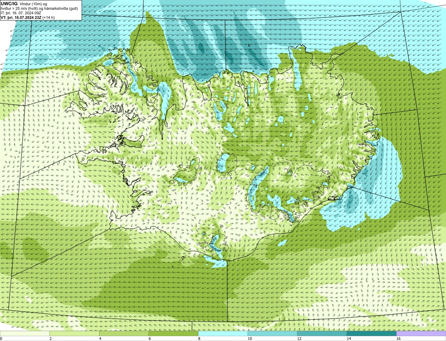The image size is (446, 341).
Task: Click the 8–10 m/s light cyan colorbar segment
Action: [x=223, y=334]
